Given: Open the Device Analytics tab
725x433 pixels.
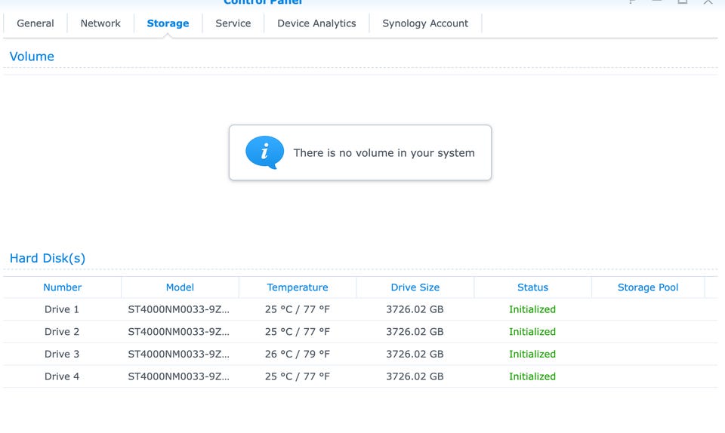Looking at the screenshot, I should pyautogui.click(x=316, y=23).
